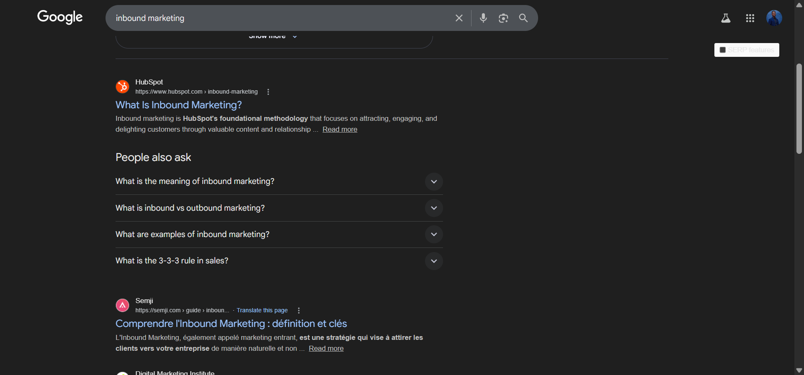Click the HubSpot favicon
804x375 pixels.
point(122,87)
